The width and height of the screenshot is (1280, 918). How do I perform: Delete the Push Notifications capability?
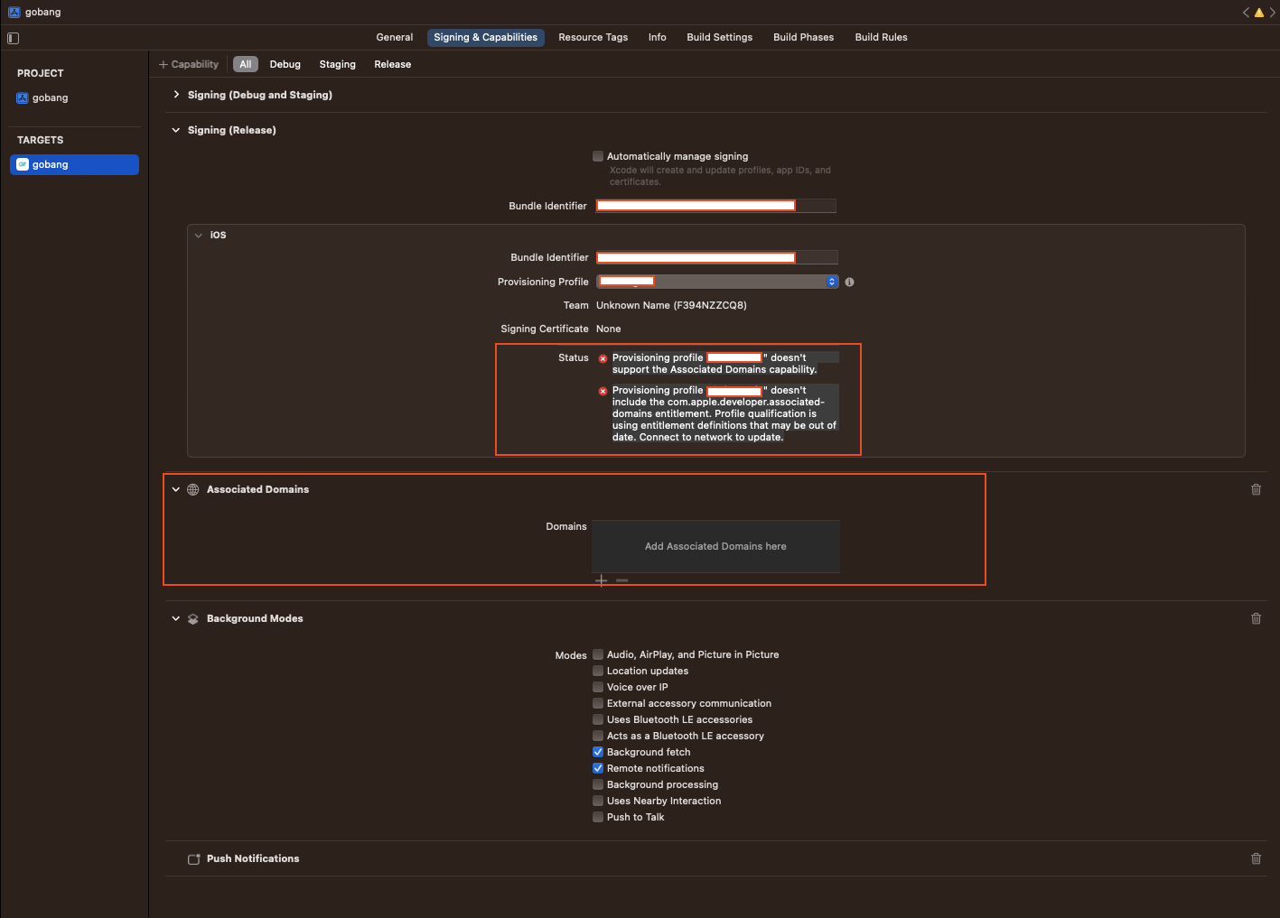(x=1256, y=858)
